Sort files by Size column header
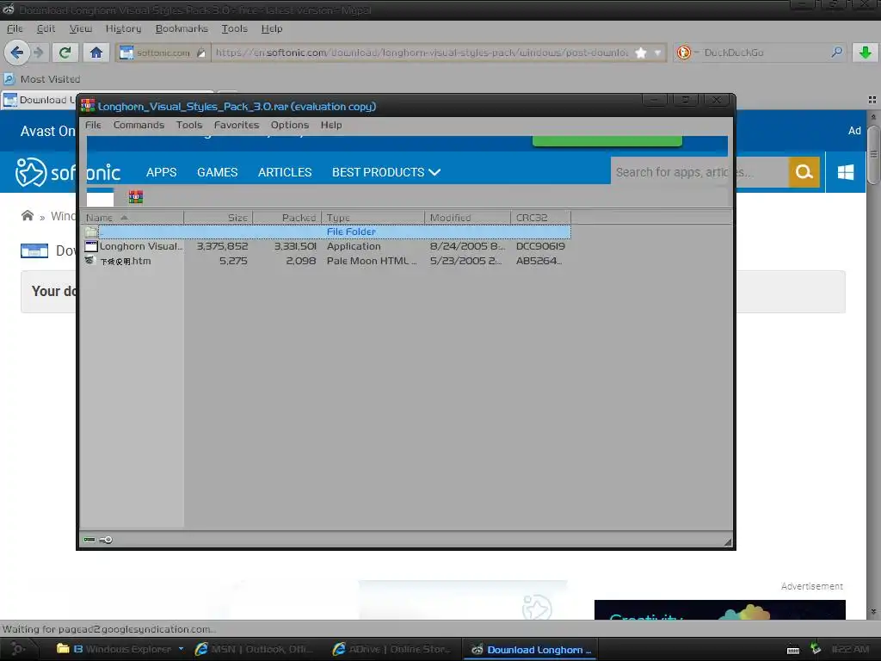 click(x=219, y=218)
